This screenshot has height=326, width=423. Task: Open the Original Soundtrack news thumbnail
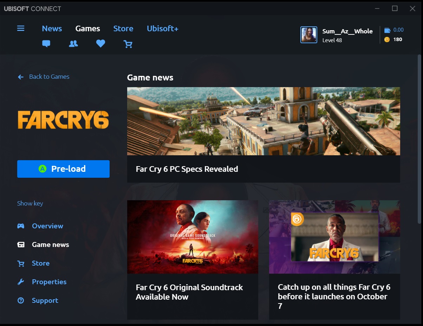click(x=193, y=237)
